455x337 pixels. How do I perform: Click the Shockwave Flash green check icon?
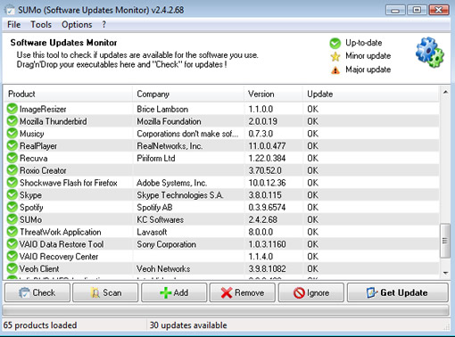pyautogui.click(x=12, y=183)
